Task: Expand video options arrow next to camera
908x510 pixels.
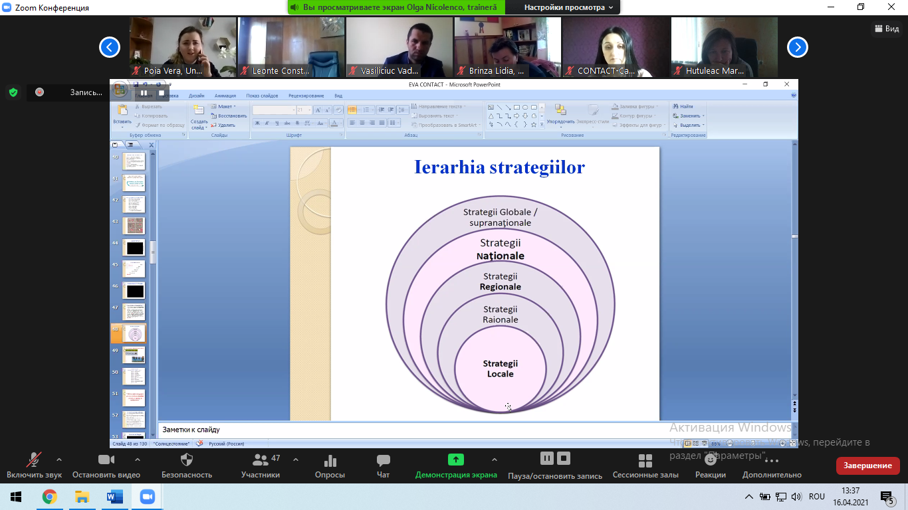Action: coord(138,460)
